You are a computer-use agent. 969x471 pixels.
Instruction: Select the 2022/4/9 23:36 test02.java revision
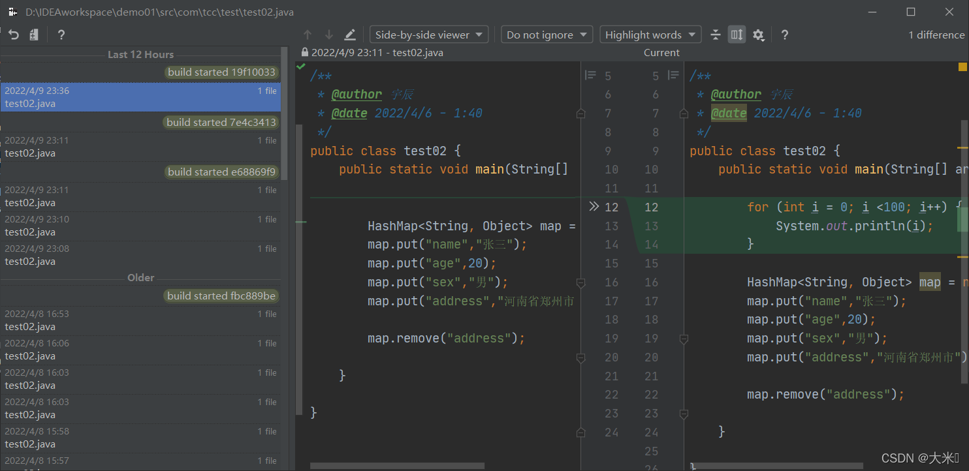(140, 97)
